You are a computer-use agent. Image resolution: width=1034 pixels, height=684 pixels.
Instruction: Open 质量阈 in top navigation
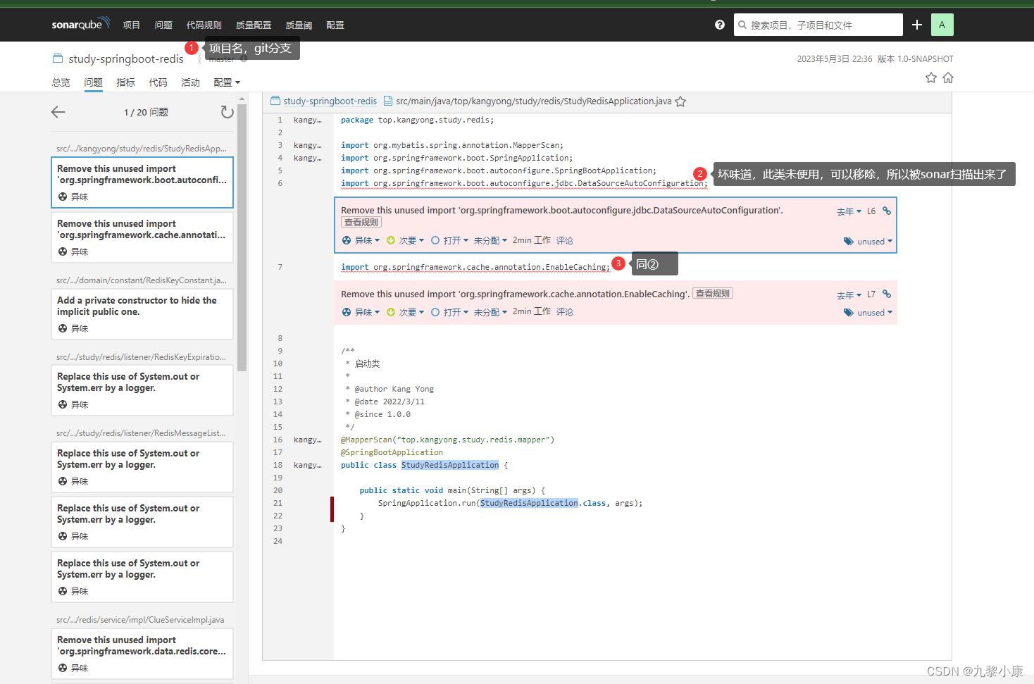(299, 25)
